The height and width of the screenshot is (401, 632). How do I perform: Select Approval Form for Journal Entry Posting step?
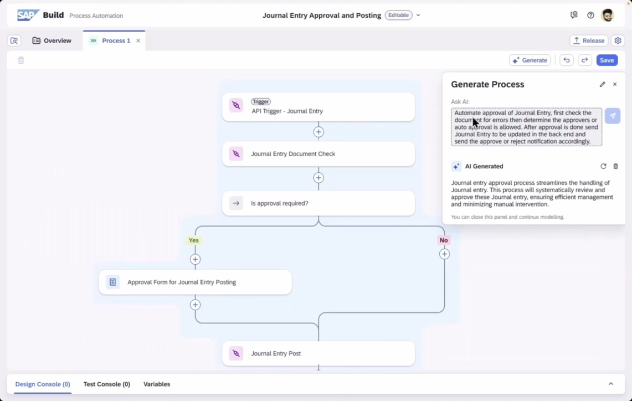195,282
